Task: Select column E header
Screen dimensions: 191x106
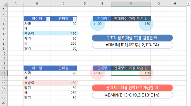Action: [x=102, y=4]
